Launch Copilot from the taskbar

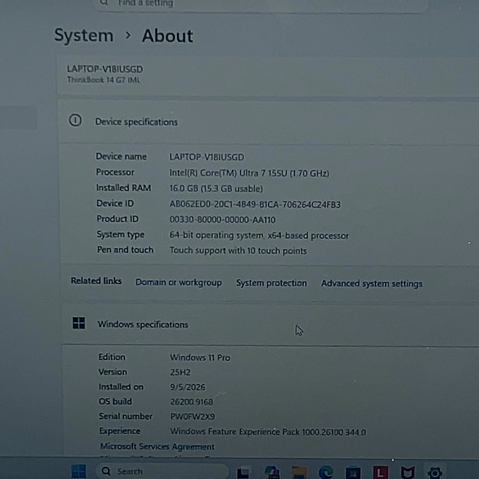[272, 472]
